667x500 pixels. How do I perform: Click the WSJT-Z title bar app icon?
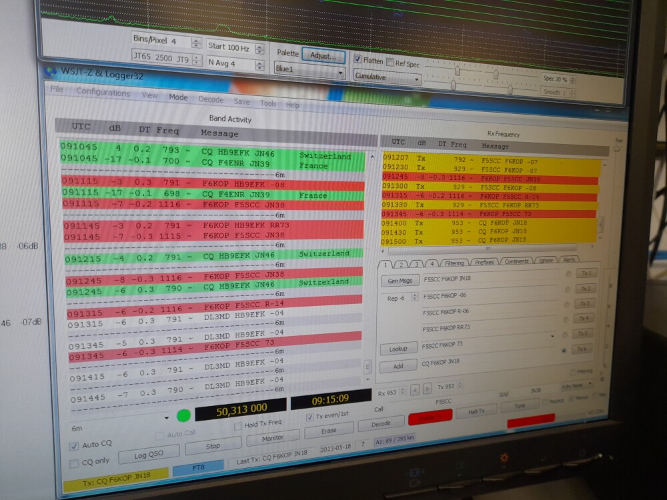pyautogui.click(x=51, y=71)
